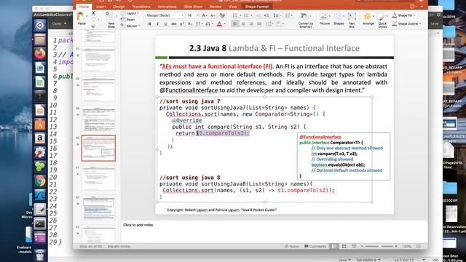Viewport: 466px width, 262px height.
Task: Click the font color icon
Action: coord(219,24)
